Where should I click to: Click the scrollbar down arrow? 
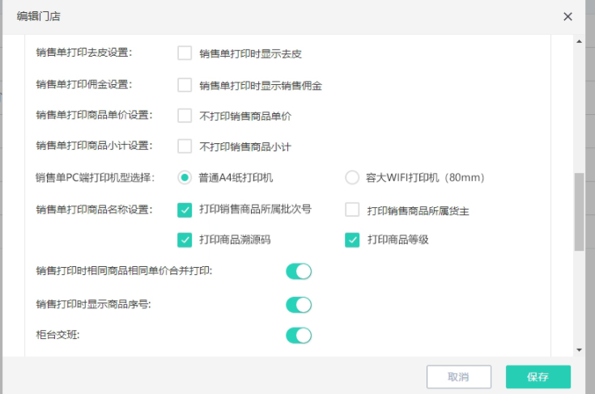(x=579, y=350)
